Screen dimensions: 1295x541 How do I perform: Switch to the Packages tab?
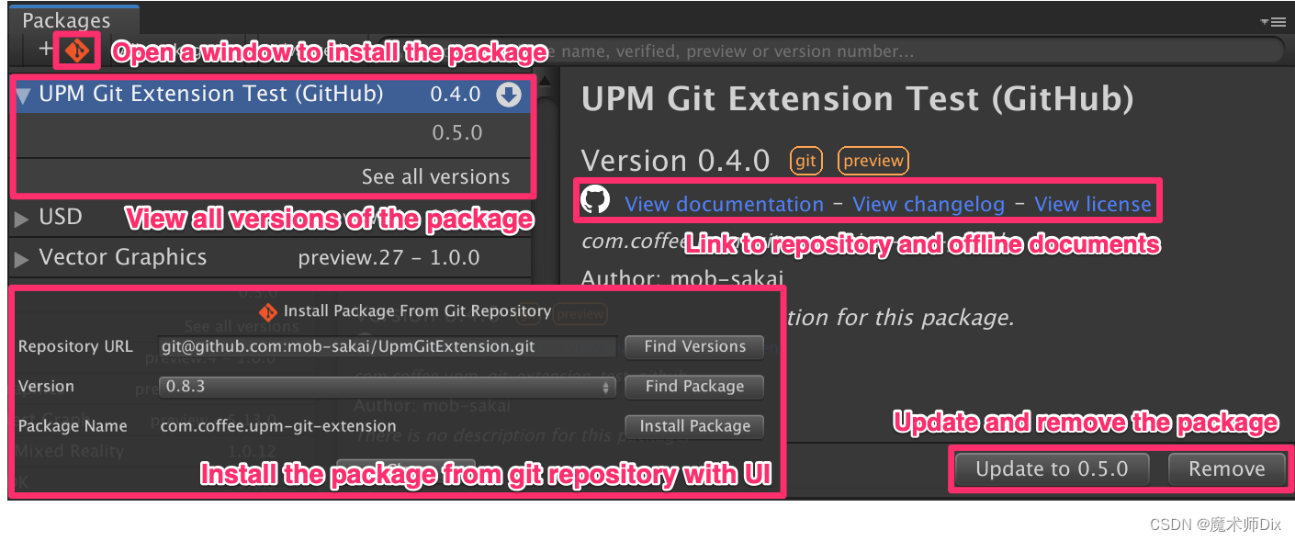[66, 20]
